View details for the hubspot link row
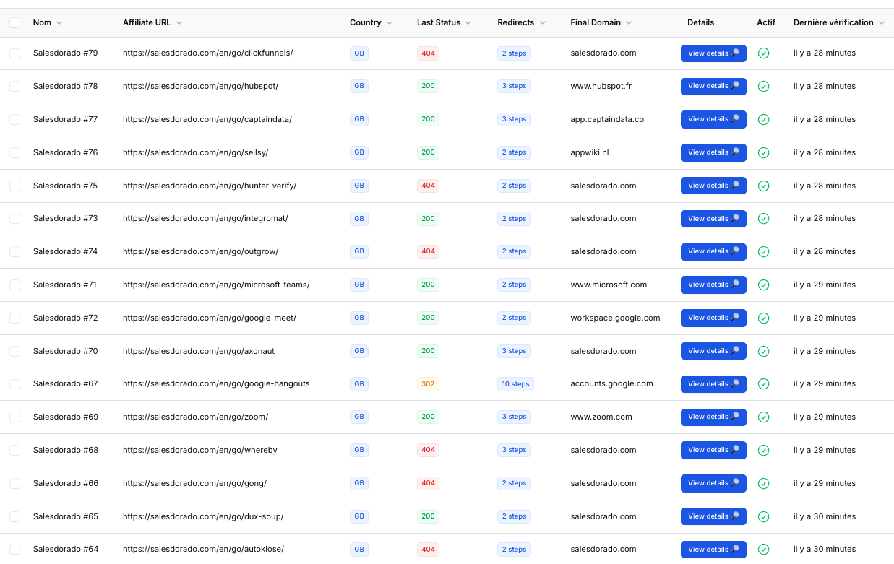This screenshot has height=564, width=894. [713, 86]
